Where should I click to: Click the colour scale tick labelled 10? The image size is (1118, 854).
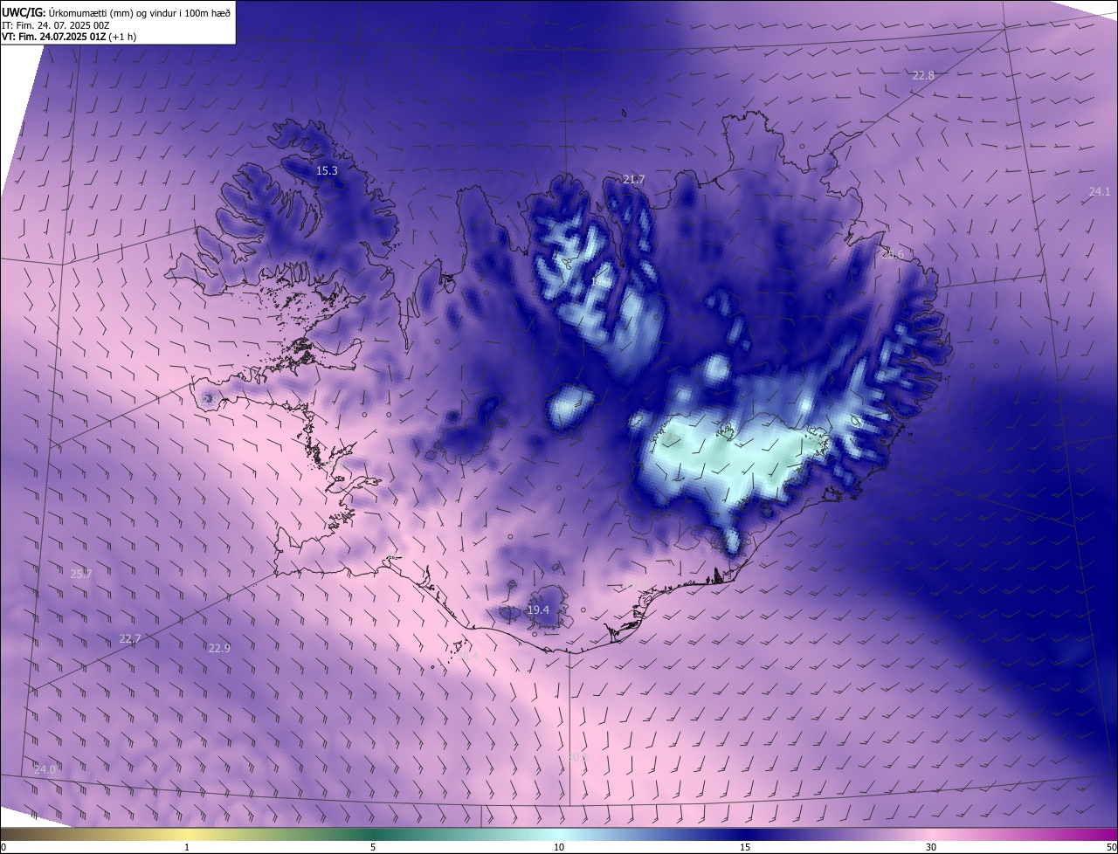click(559, 847)
